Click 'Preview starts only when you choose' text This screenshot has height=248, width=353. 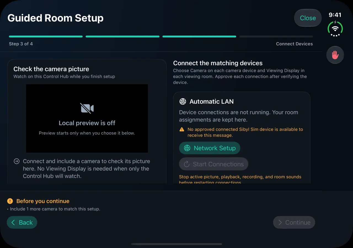coord(87,133)
